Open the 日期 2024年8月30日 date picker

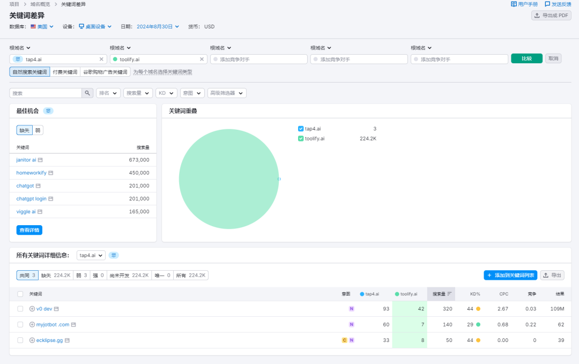point(158,26)
